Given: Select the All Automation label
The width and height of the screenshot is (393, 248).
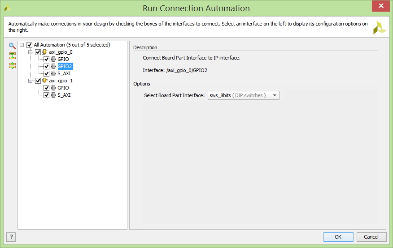Looking at the screenshot, I should [x=72, y=45].
